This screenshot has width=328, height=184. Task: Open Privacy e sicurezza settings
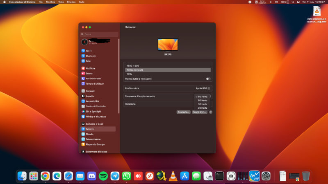click(x=96, y=117)
